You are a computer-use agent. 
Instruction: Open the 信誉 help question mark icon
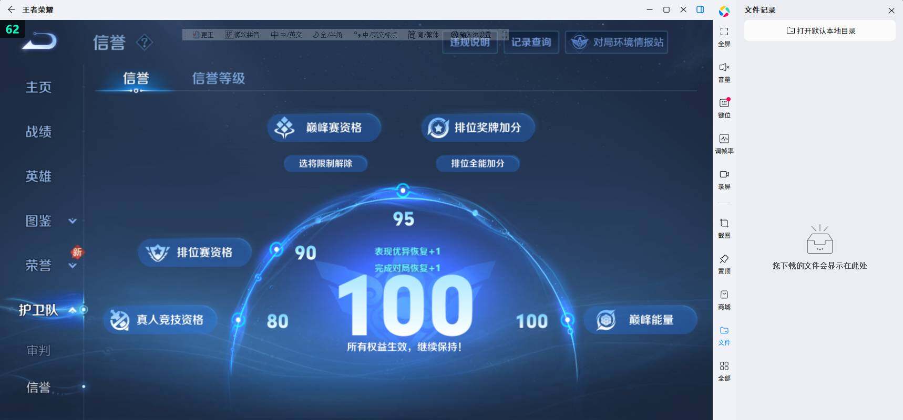pyautogui.click(x=145, y=42)
